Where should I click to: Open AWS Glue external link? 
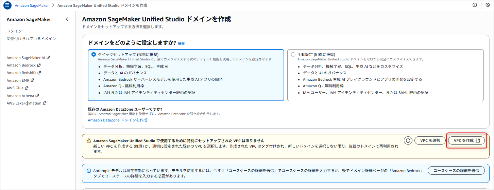click(x=17, y=88)
